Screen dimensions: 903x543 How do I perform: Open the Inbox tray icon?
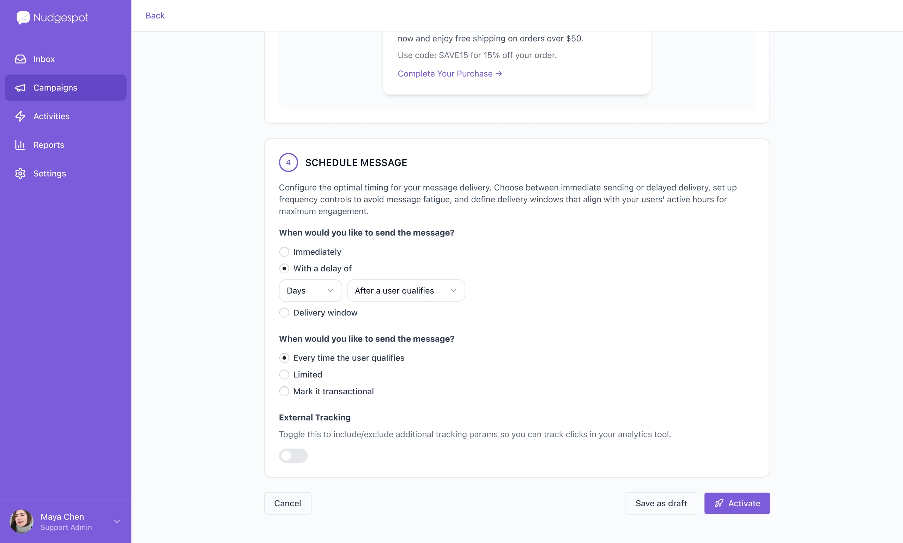pos(20,59)
